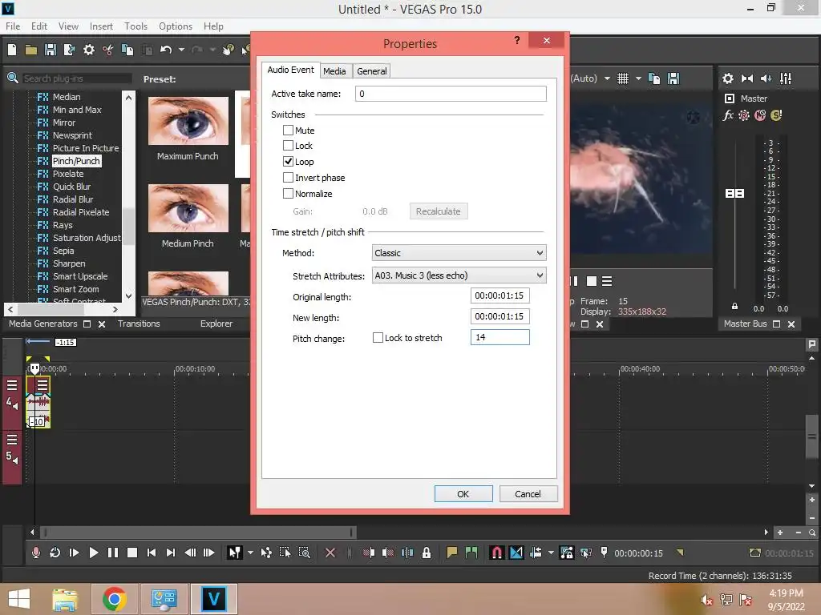Switch to the Explorer panel tab

(x=216, y=324)
